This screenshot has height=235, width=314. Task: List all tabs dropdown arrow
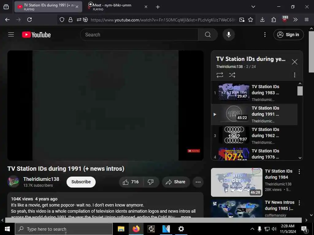point(253,7)
